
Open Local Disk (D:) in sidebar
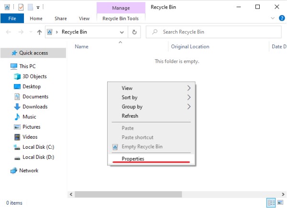38,157
